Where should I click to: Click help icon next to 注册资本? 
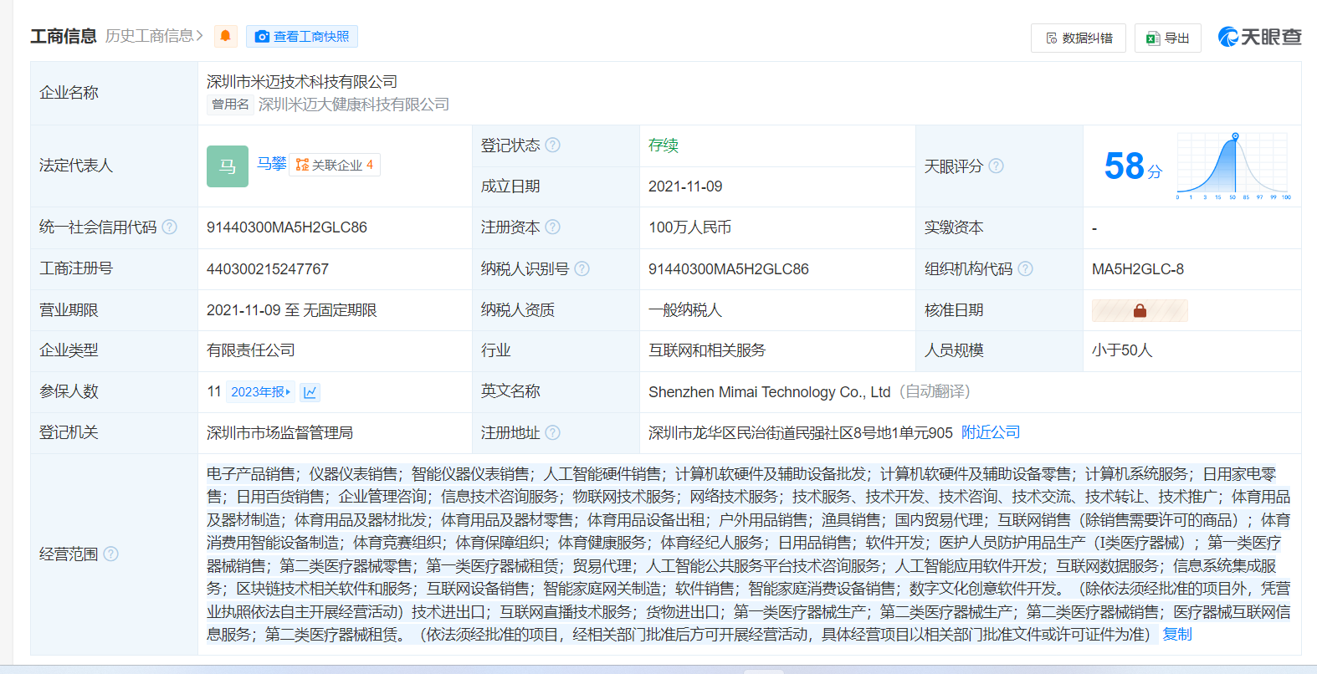[x=552, y=227]
